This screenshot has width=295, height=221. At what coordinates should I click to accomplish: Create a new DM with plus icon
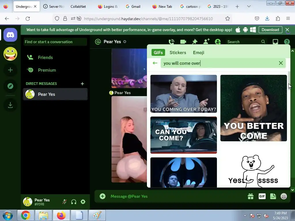pyautogui.click(x=82, y=84)
